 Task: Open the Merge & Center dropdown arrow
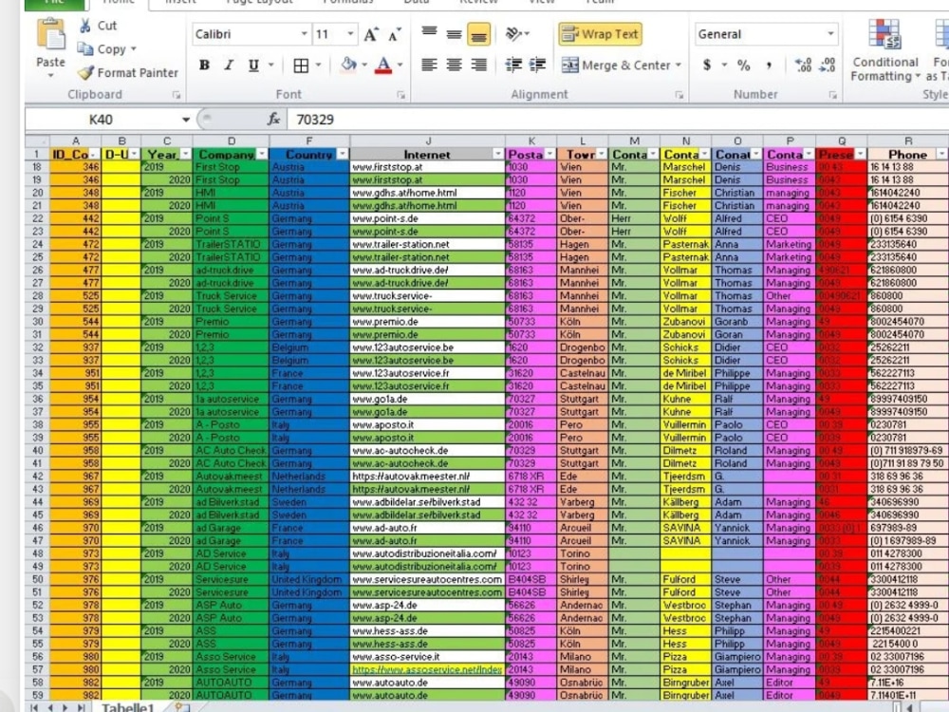click(x=679, y=65)
